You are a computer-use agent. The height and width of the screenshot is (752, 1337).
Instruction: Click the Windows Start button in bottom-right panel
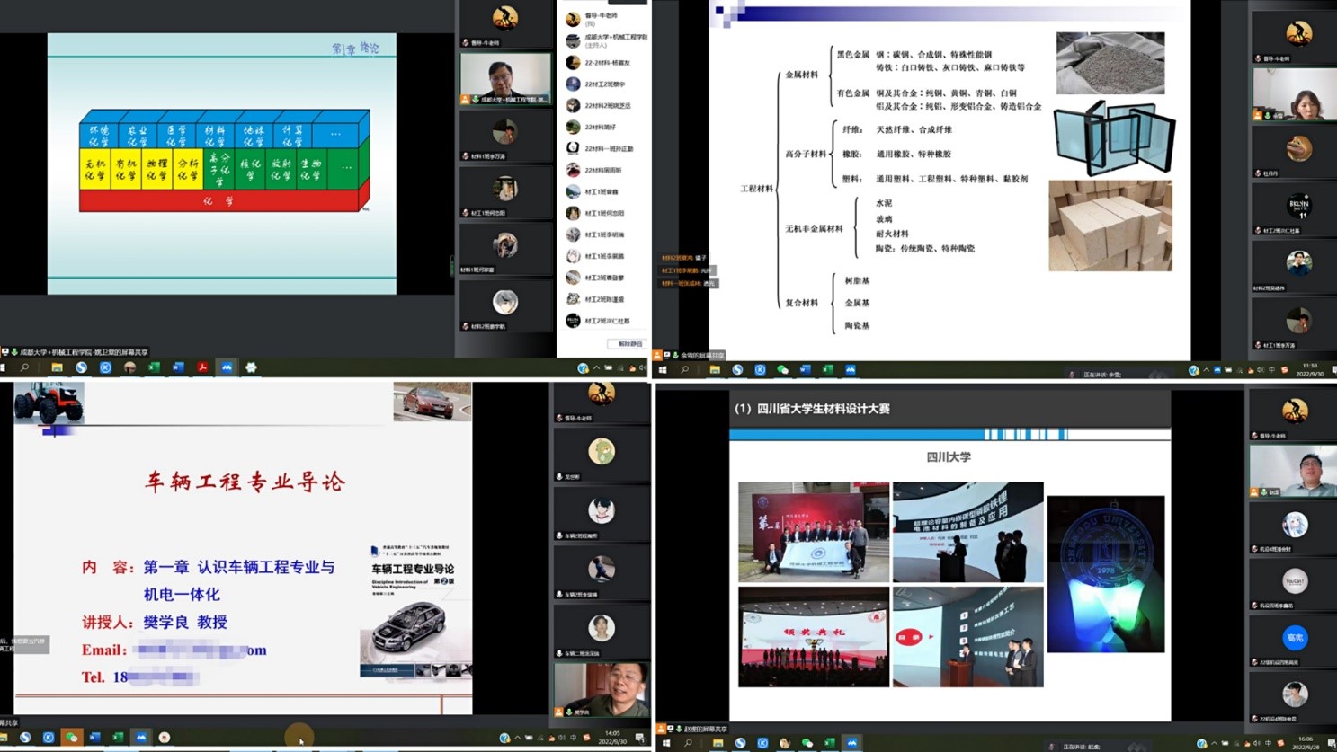click(x=665, y=743)
